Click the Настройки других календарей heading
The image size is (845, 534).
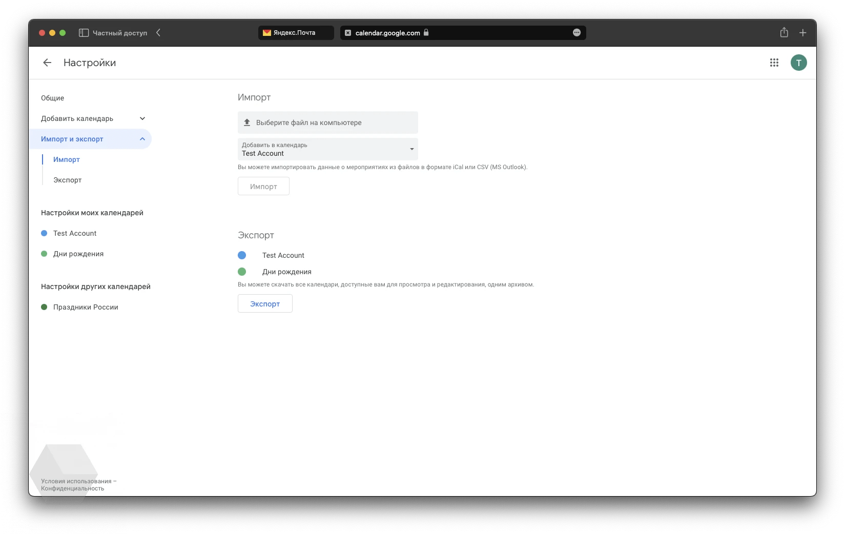[x=96, y=286]
